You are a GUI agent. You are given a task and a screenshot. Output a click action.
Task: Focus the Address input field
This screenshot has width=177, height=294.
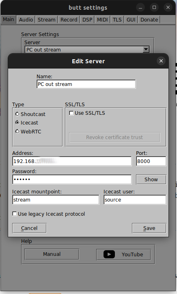(x=72, y=161)
